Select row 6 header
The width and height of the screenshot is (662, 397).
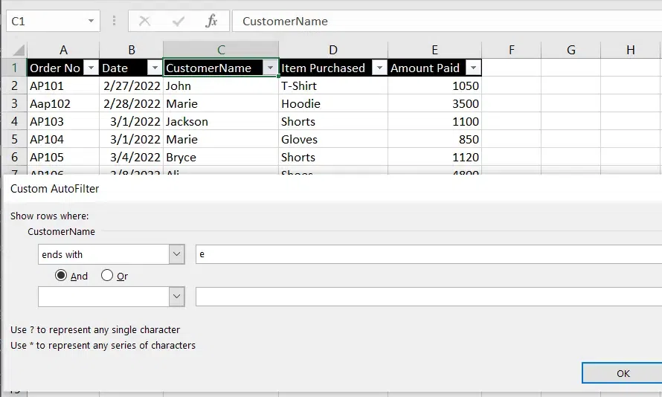(x=14, y=157)
